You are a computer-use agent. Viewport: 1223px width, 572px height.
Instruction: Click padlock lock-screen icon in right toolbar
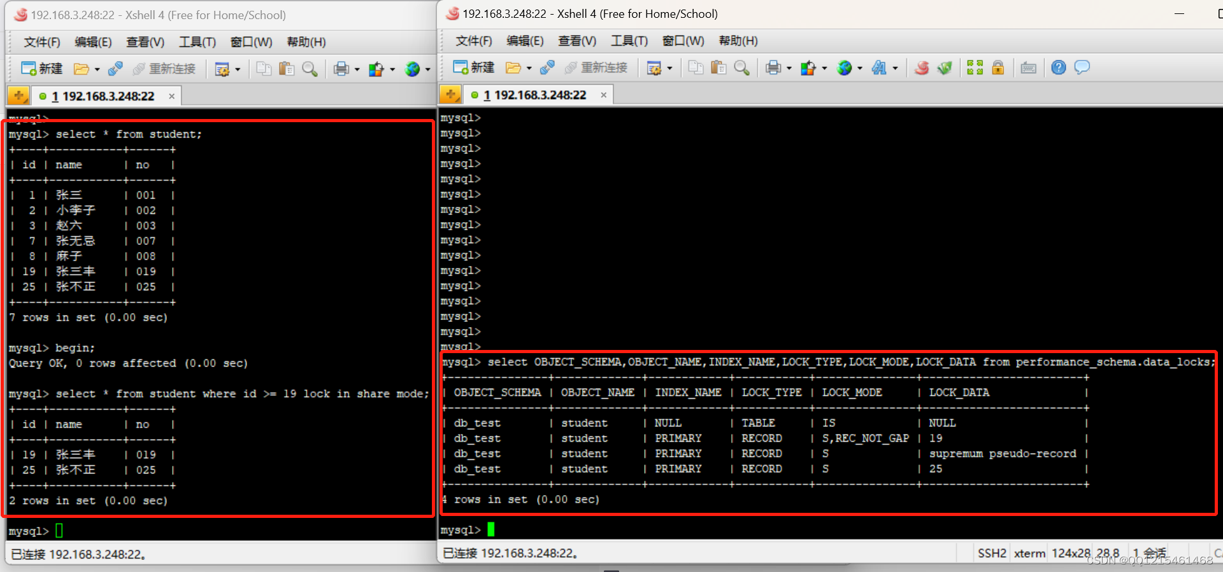[x=998, y=67]
